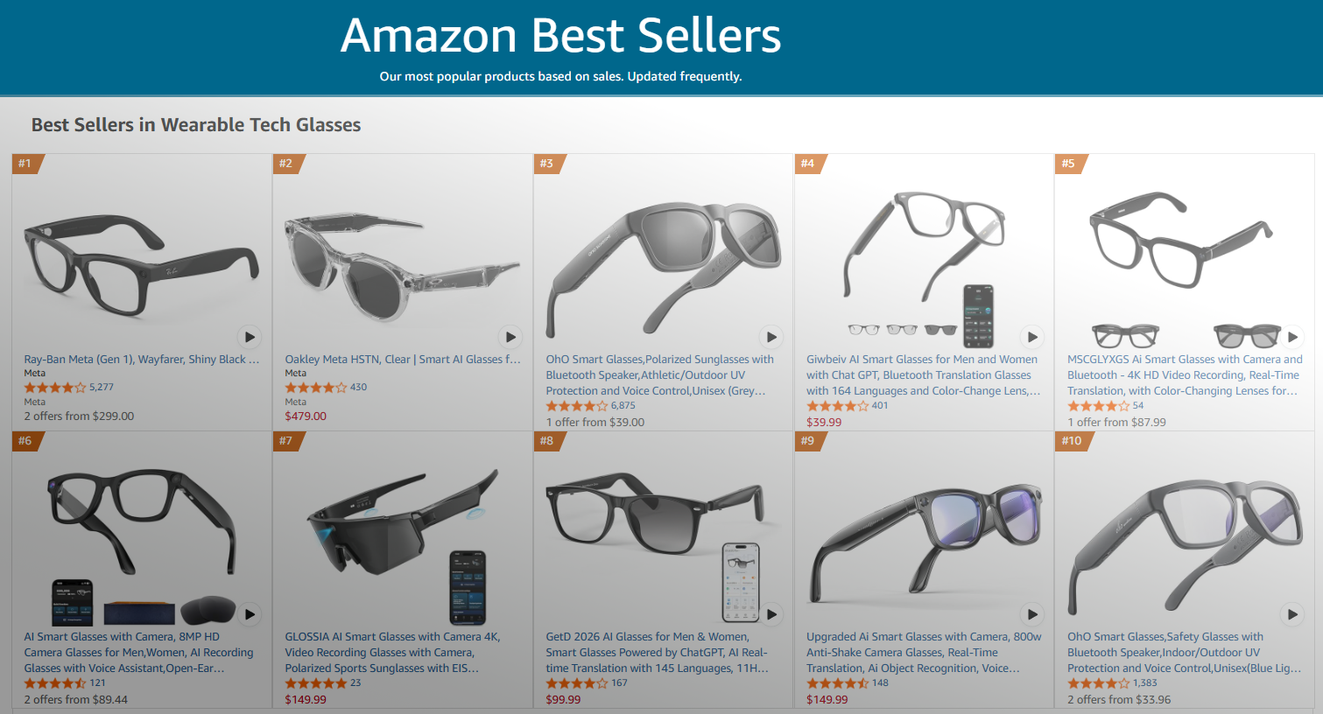The height and width of the screenshot is (714, 1323).
Task: Click the $479.00 price of Oakley Meta
Action: click(x=306, y=416)
